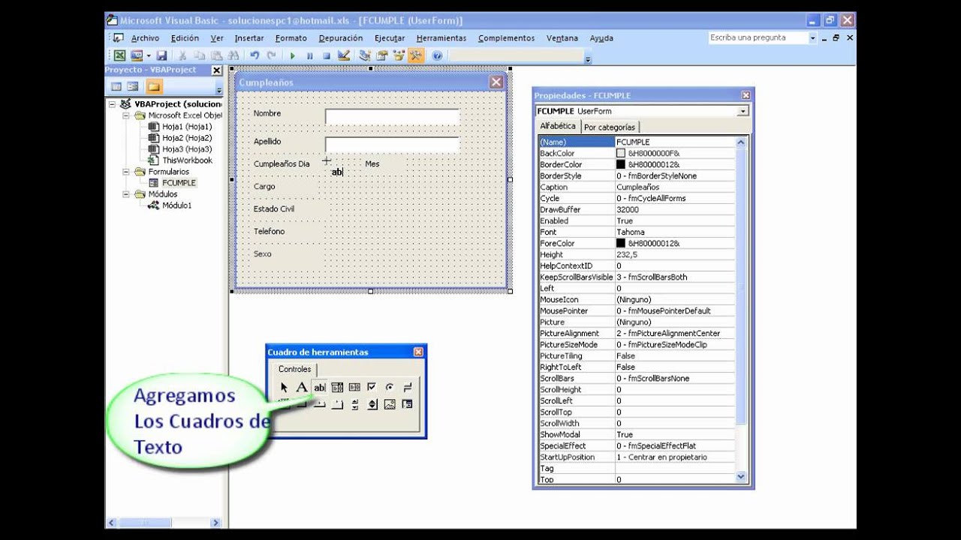Select the ToggleButton control in the toolbox
Image resolution: width=961 pixels, height=540 pixels.
(407, 387)
